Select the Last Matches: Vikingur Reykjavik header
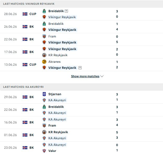163x154 pixels. tap(82, 4)
